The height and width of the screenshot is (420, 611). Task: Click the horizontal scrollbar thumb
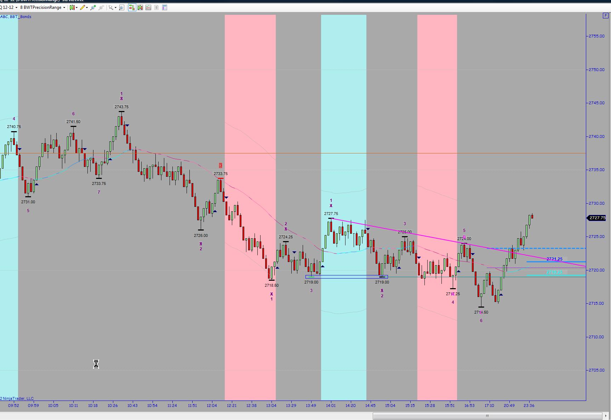(x=487, y=416)
